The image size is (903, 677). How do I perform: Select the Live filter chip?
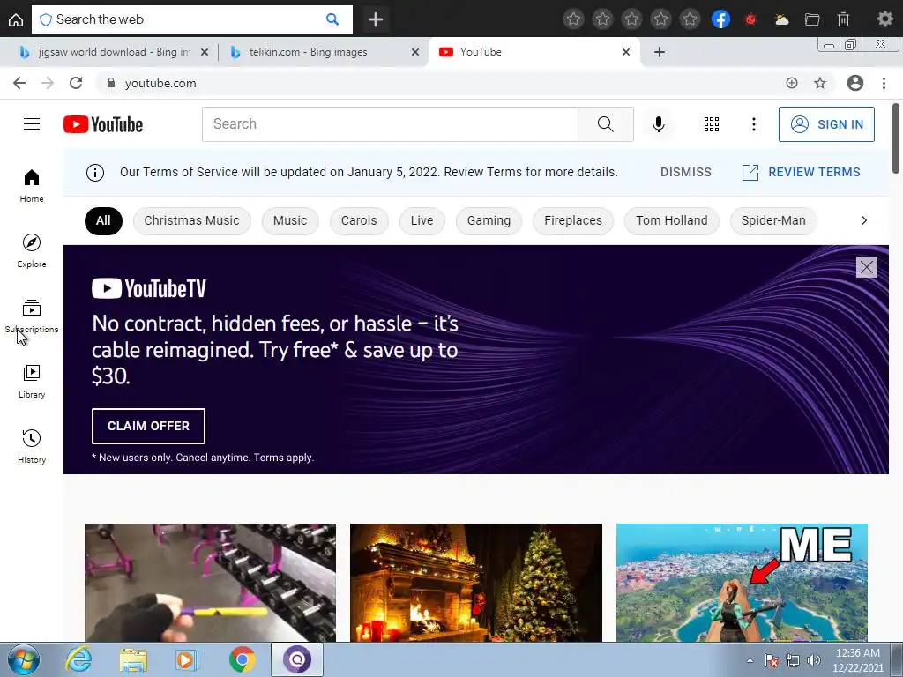pyautogui.click(x=422, y=220)
